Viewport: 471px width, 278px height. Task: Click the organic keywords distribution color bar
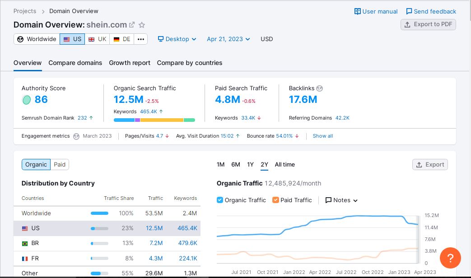[154, 120]
